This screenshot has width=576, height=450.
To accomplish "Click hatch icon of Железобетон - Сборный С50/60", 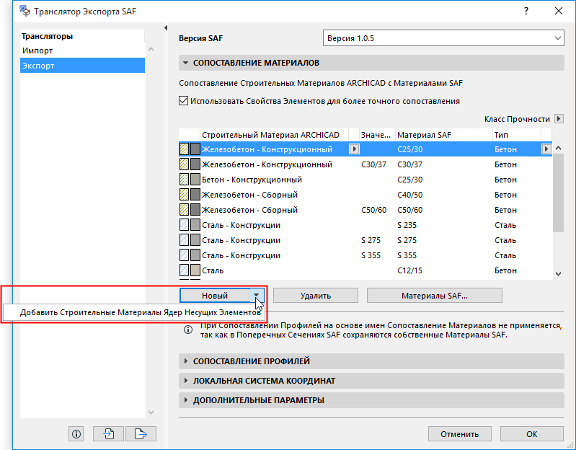I will (x=184, y=210).
